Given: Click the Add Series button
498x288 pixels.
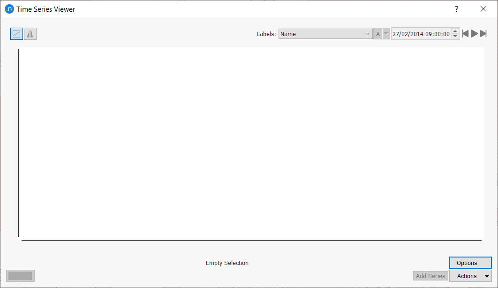Looking at the screenshot, I should 430,276.
